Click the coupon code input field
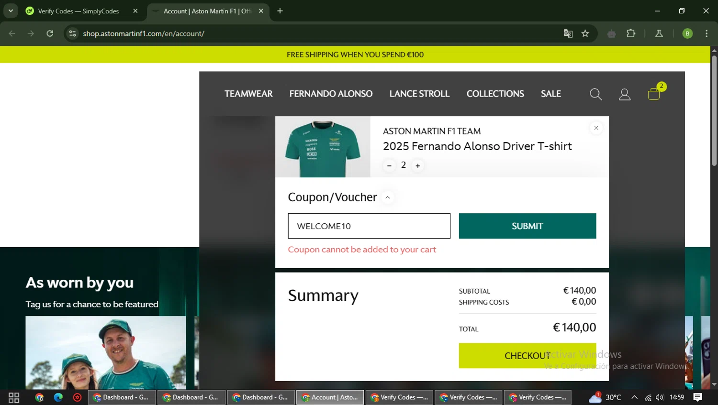718x405 pixels. 369,226
